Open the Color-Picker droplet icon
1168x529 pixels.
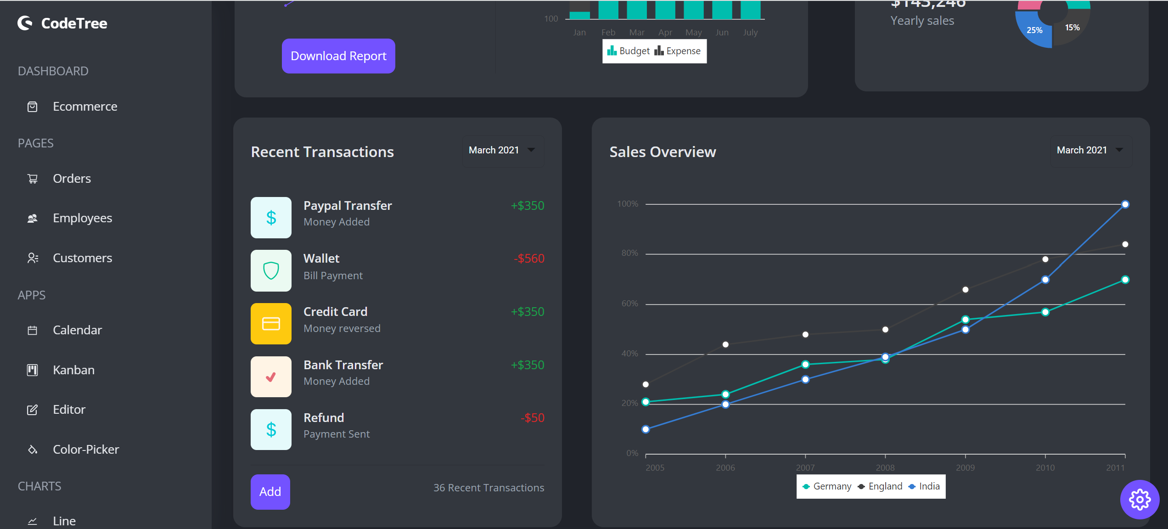[x=32, y=449]
